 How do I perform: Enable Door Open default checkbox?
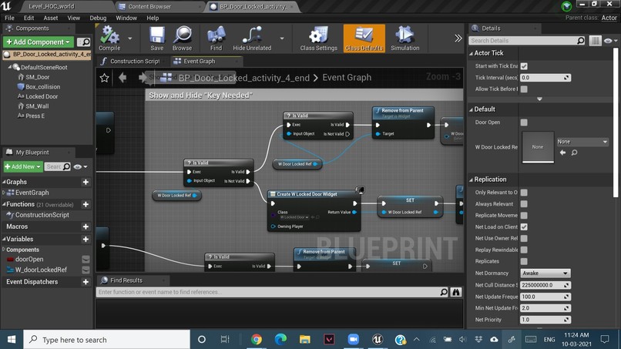(524, 122)
